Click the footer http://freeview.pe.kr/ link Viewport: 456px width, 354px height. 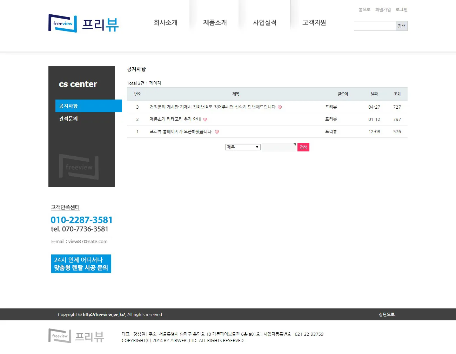click(104, 314)
